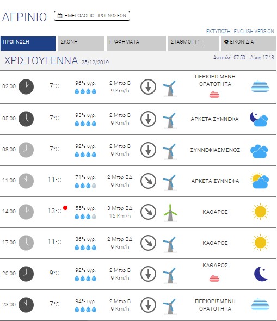Screen dimensions: 277x321
Task: Click the northwest wind arrow at 17:00
Action: (149, 243)
